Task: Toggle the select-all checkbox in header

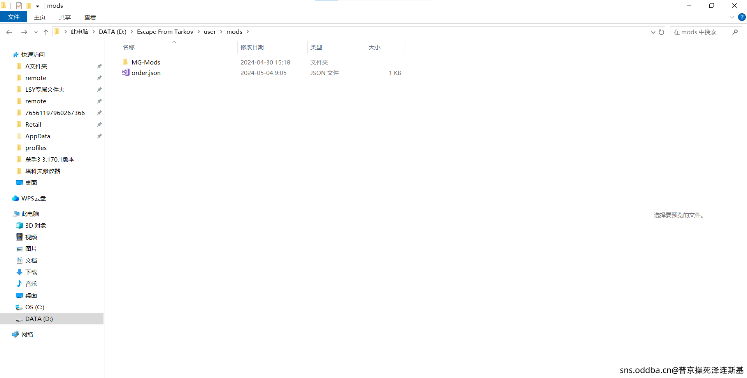Action: point(114,47)
